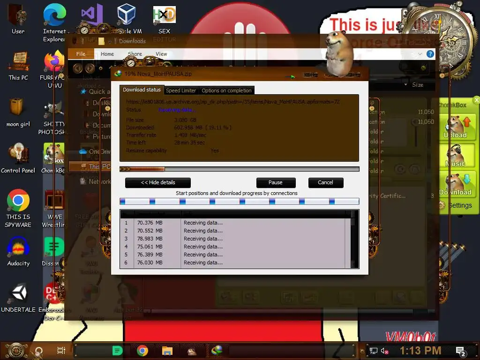
Task: Open the GIMP SHITTY PHOTOSHOP icon
Action: (54, 118)
